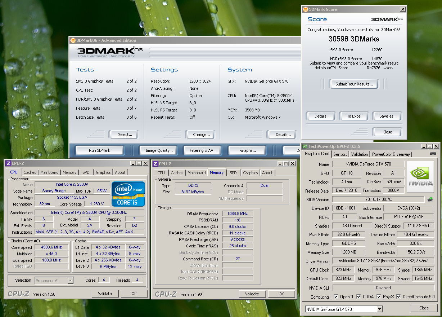Open Image Quality settings in 3DMark06
The image size is (442, 317).
coord(159,150)
